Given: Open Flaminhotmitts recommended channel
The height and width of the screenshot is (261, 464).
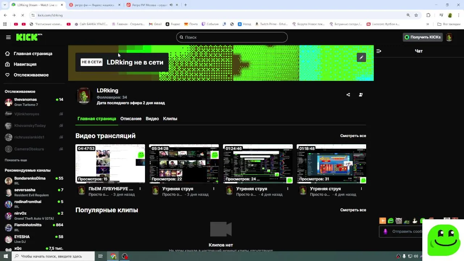Looking at the screenshot, I should coord(34,227).
